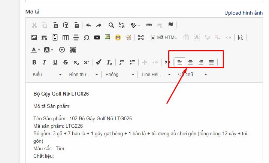Insert link with chain icon

149,25
